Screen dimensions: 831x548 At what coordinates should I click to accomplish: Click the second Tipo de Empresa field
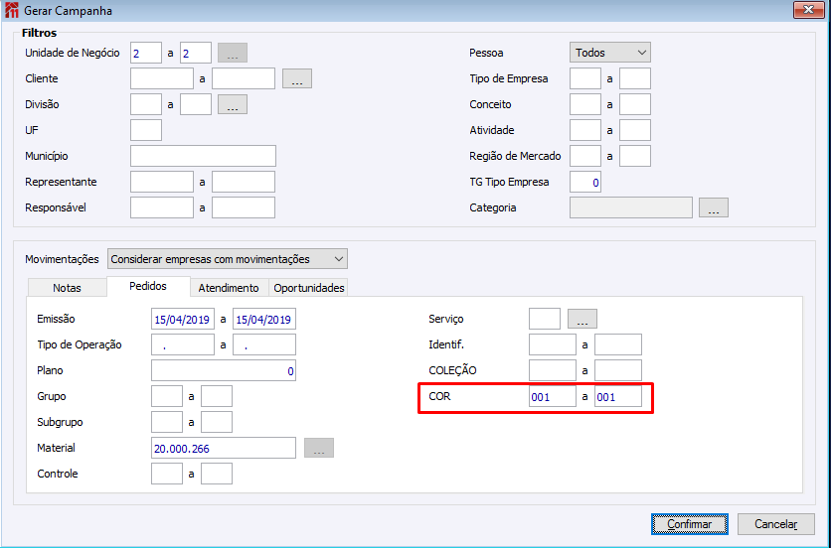pyautogui.click(x=635, y=78)
